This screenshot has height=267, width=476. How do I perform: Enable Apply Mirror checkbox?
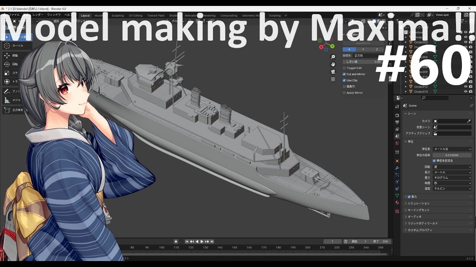pos(344,93)
